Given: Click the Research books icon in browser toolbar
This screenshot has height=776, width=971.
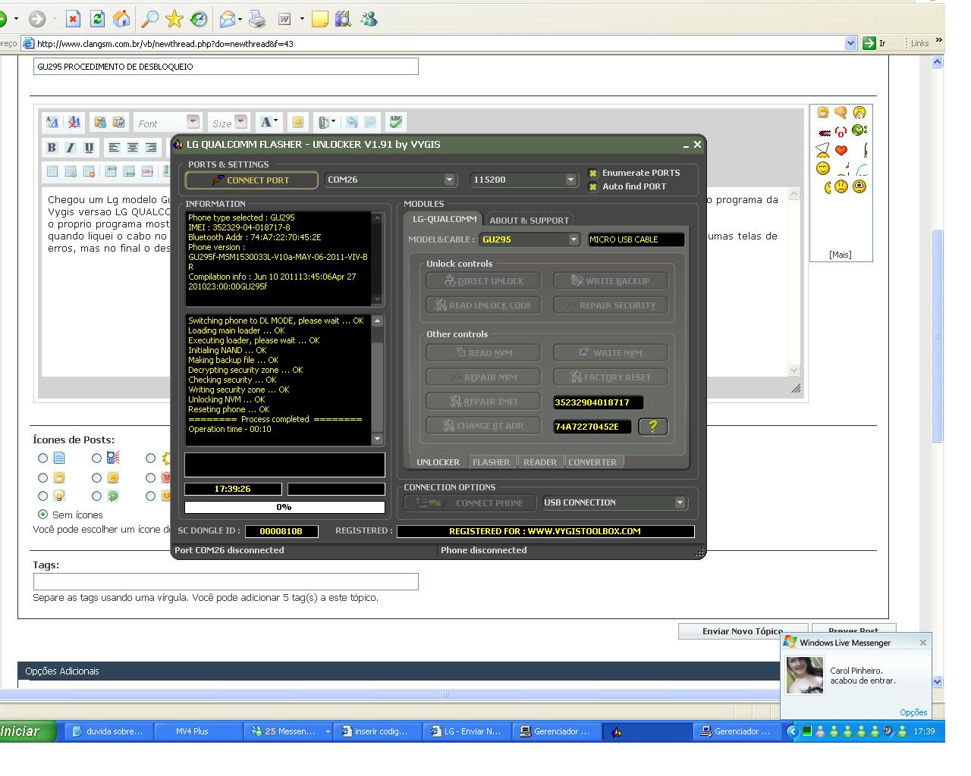Looking at the screenshot, I should pos(343,19).
